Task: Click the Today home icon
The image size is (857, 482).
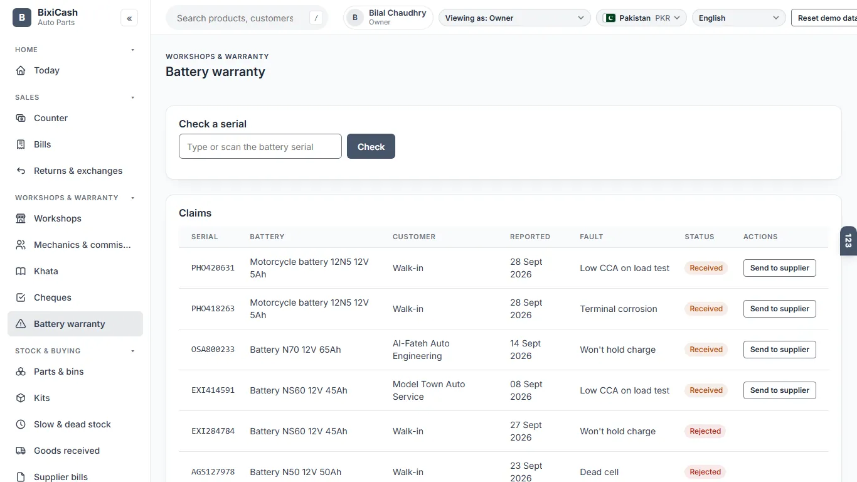Action: [x=21, y=70]
